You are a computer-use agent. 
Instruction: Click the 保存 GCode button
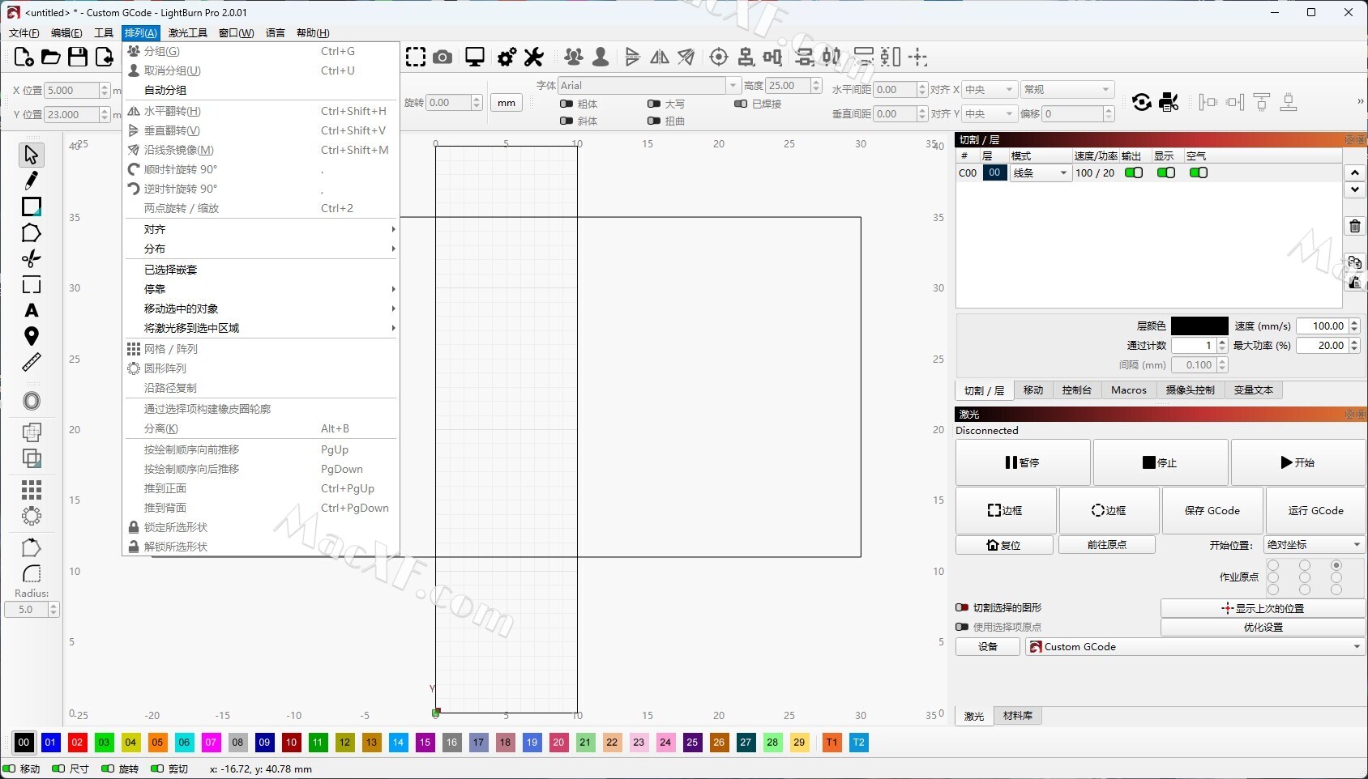coord(1212,510)
